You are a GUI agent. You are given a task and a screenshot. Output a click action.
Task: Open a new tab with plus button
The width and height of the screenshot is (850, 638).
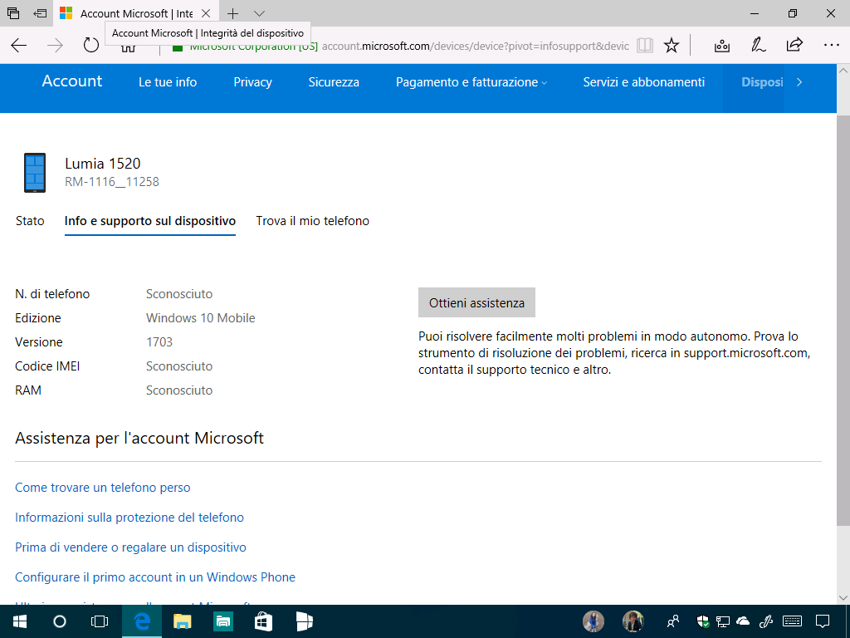coord(232,13)
